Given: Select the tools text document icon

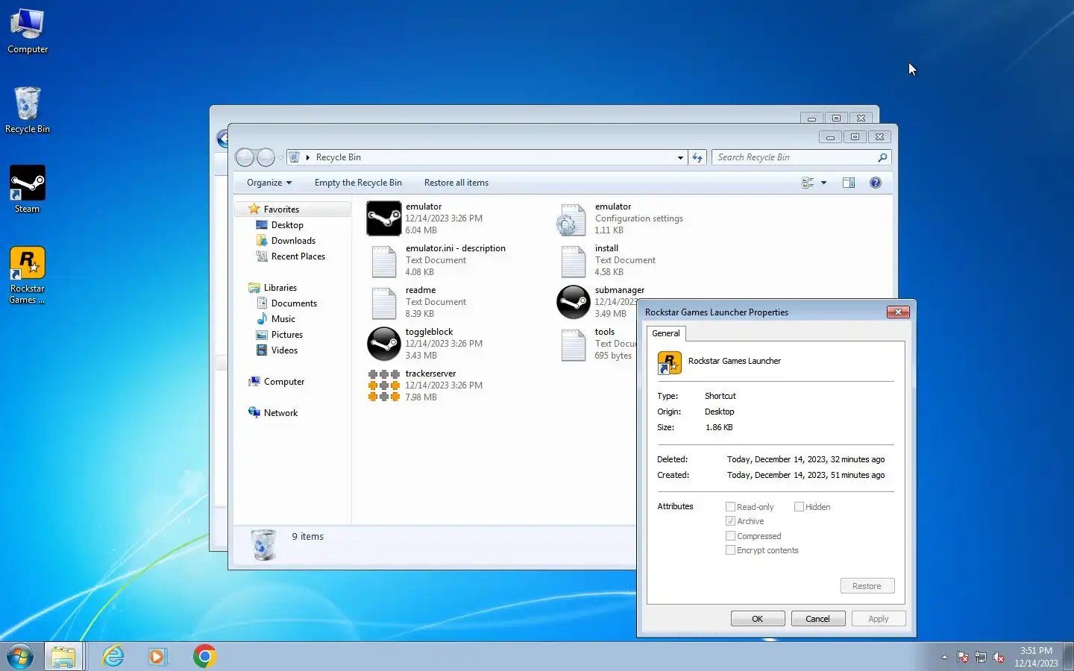Looking at the screenshot, I should pos(573,344).
